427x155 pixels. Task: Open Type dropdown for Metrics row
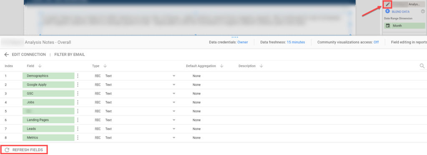[x=174, y=137]
